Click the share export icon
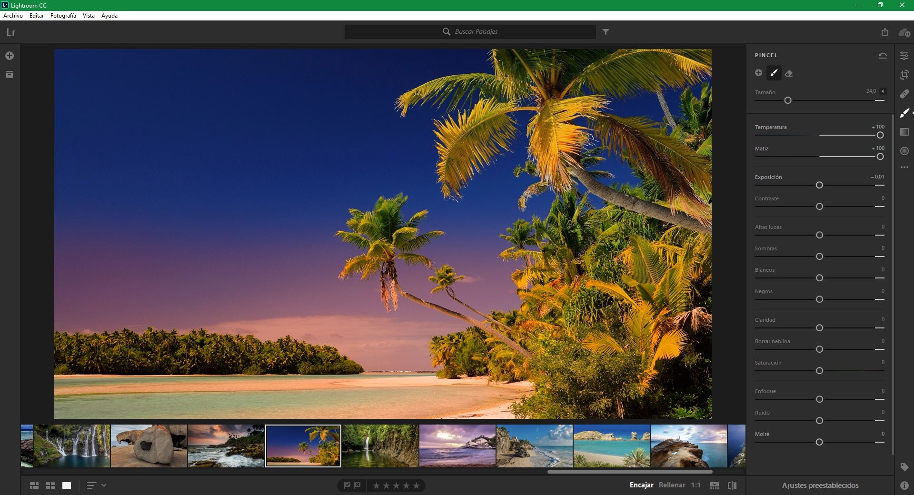The width and height of the screenshot is (914, 495). [884, 32]
